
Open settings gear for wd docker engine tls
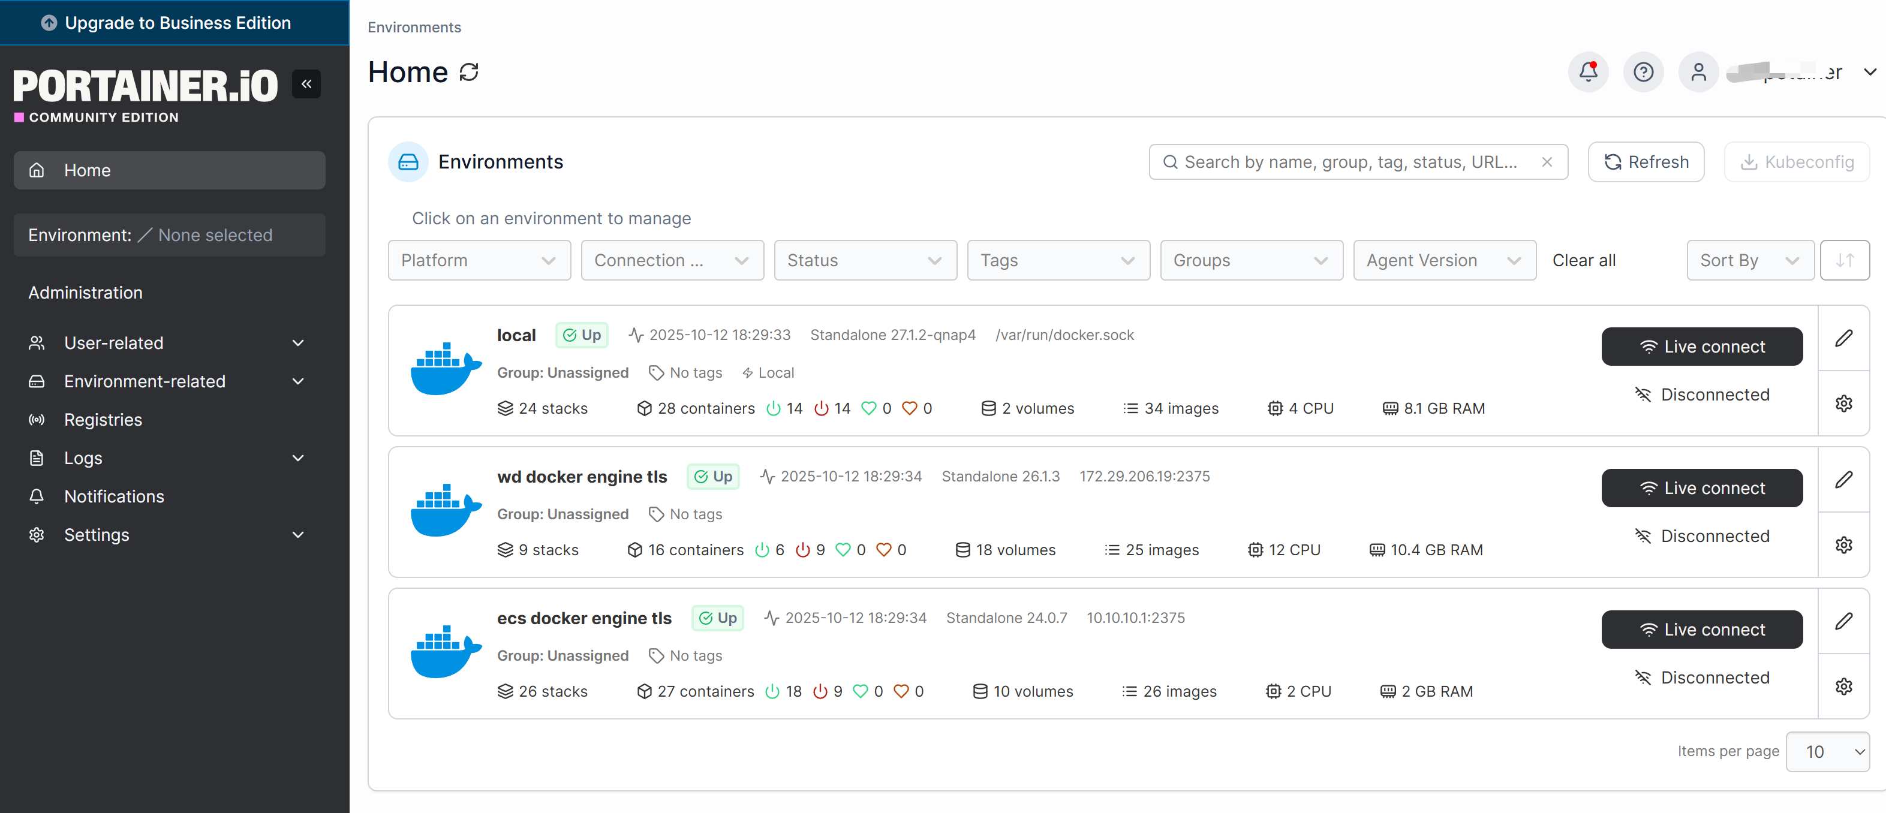pyautogui.click(x=1843, y=545)
